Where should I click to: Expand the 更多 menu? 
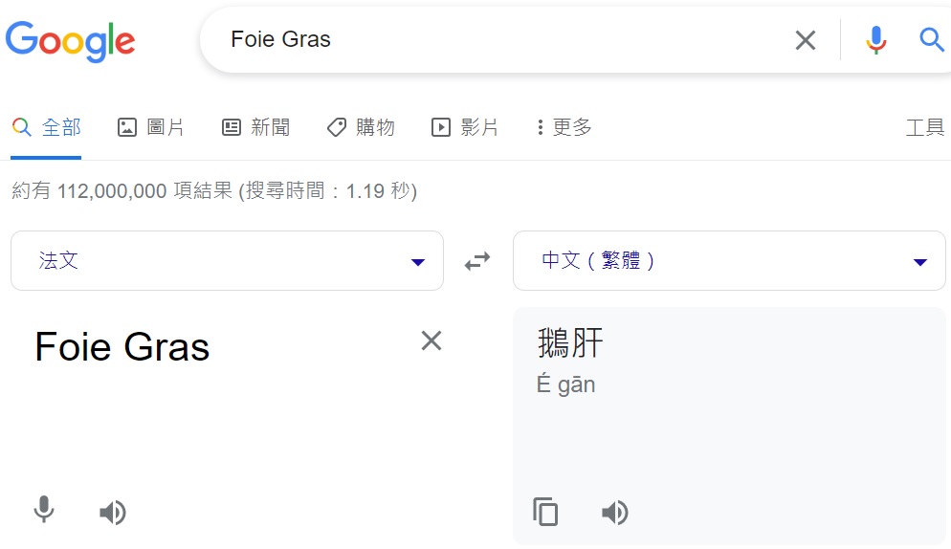564,127
